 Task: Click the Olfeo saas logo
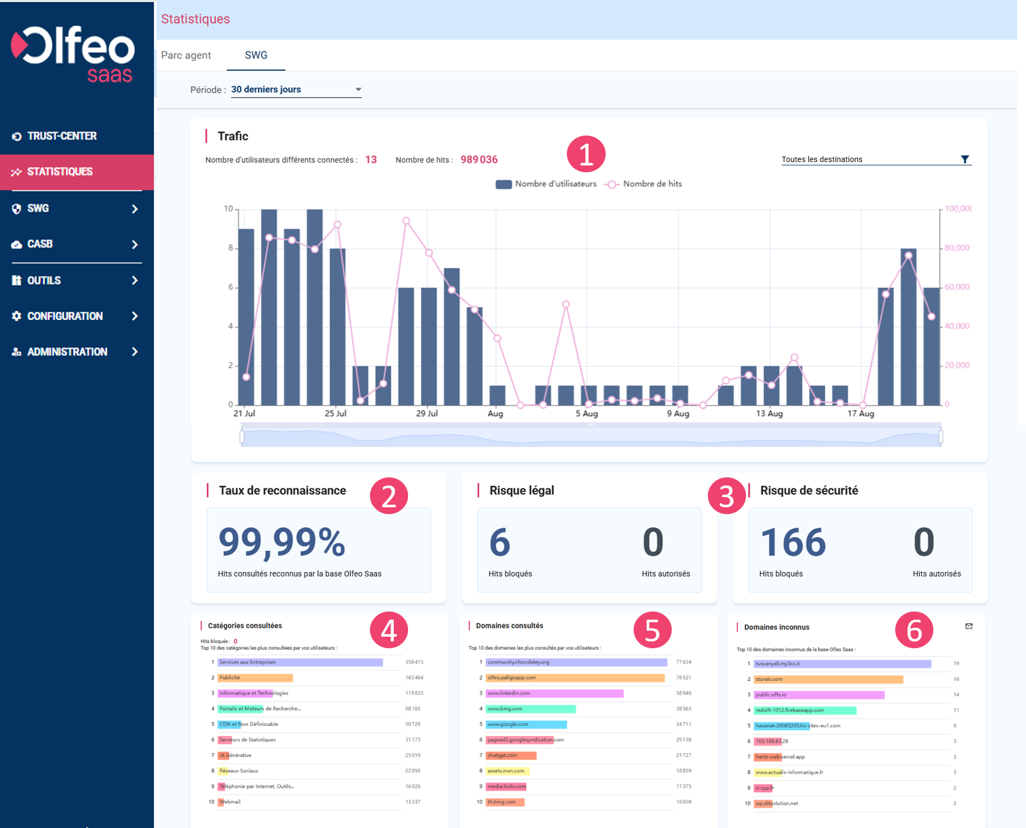(73, 54)
